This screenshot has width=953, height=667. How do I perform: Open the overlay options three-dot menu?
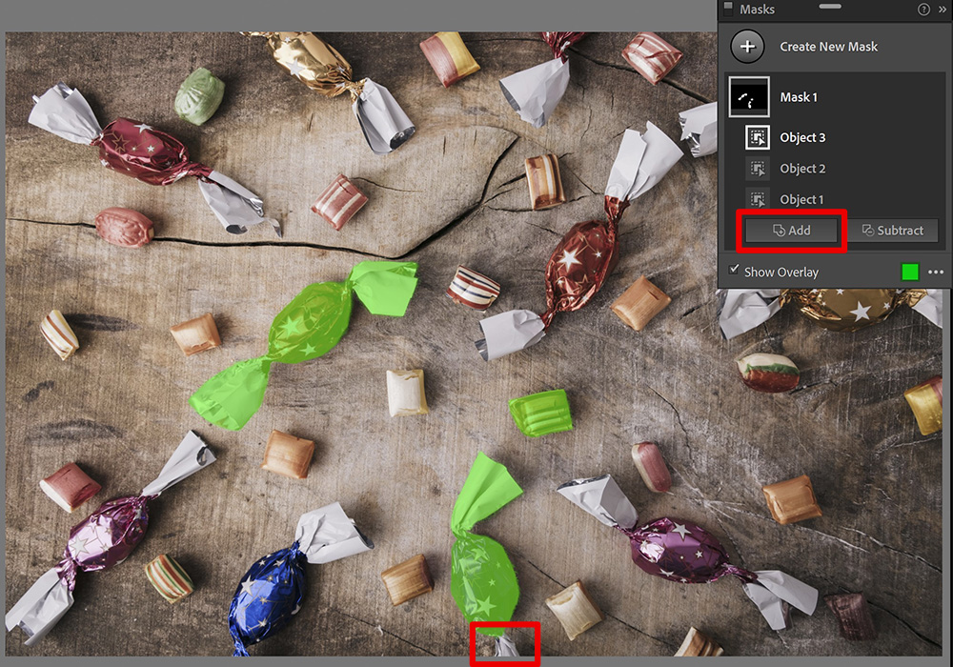[x=936, y=272]
